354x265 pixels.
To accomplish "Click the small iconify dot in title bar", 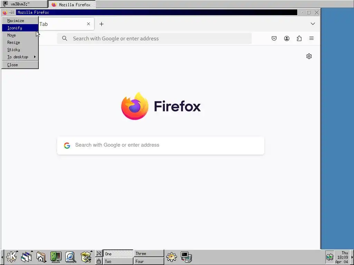I will point(302,12).
